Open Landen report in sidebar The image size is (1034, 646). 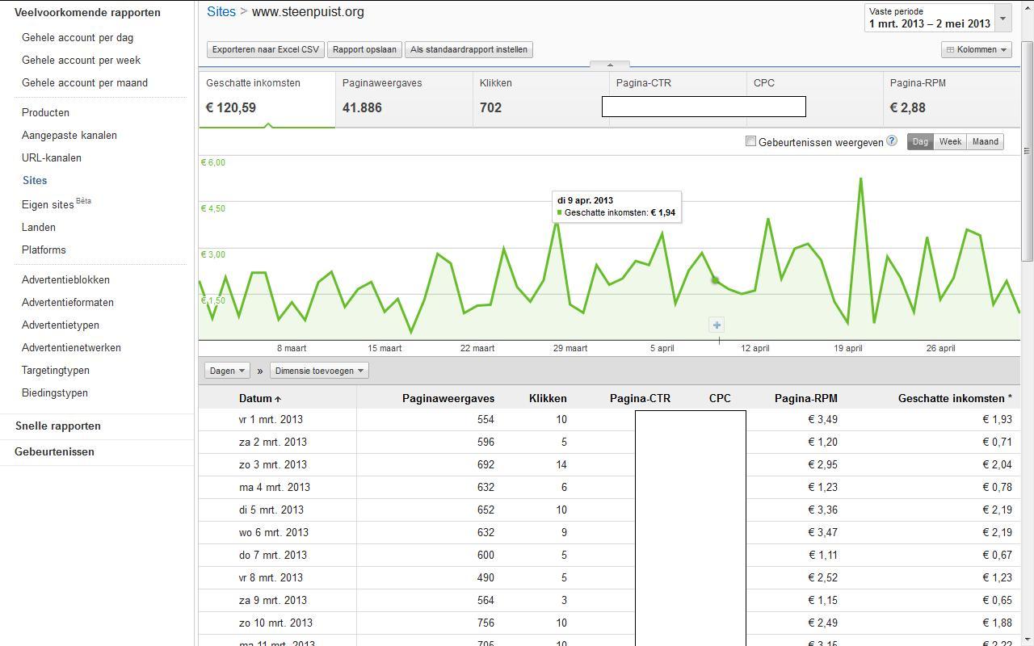pos(39,228)
